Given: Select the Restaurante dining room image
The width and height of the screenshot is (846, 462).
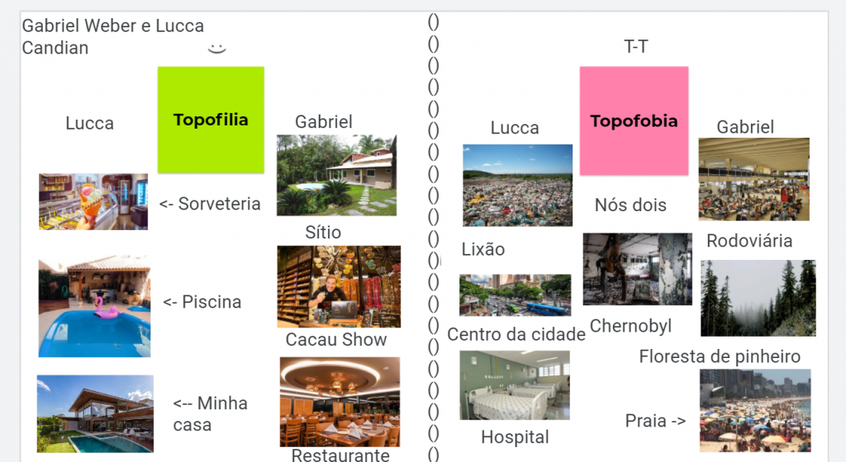Looking at the screenshot, I should coord(340,402).
